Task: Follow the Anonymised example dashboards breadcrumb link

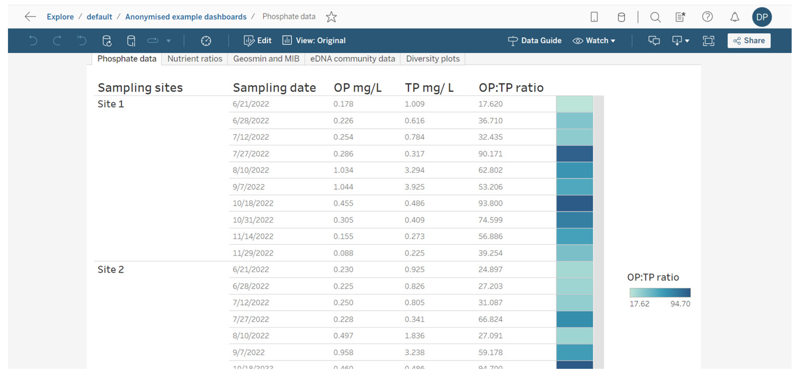Action: [185, 17]
